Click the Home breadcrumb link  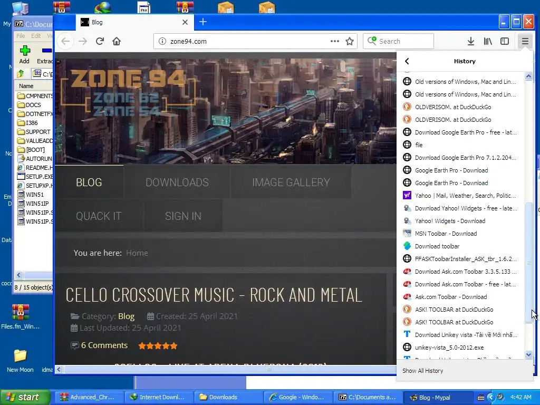coord(137,253)
